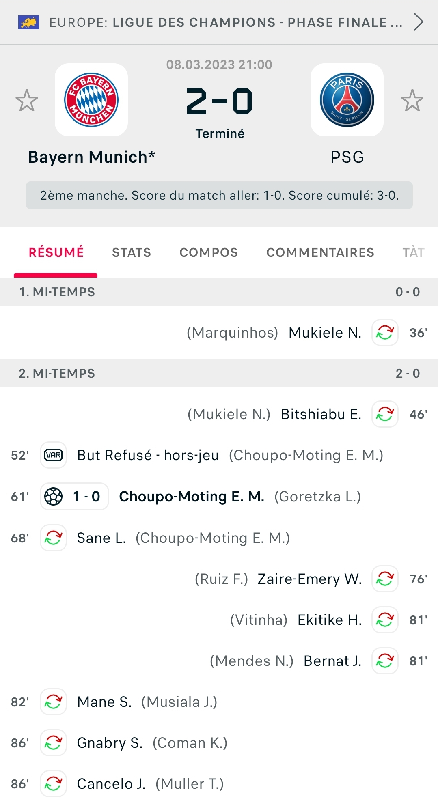Click the goal ball icon at minute 61
The image size is (438, 807).
pyautogui.click(x=54, y=496)
